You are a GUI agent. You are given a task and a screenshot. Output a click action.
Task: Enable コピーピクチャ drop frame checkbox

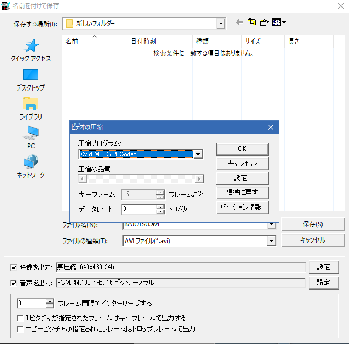coord(21,328)
